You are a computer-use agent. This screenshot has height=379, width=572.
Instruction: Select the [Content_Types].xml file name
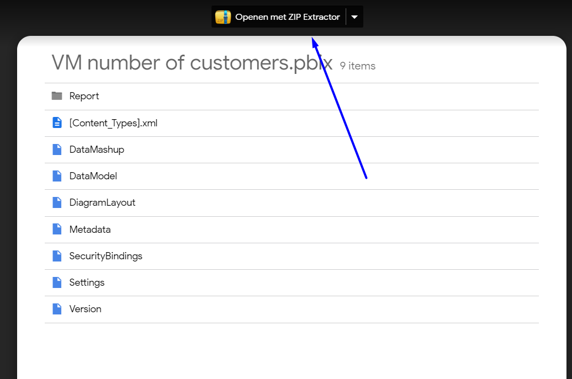point(113,123)
